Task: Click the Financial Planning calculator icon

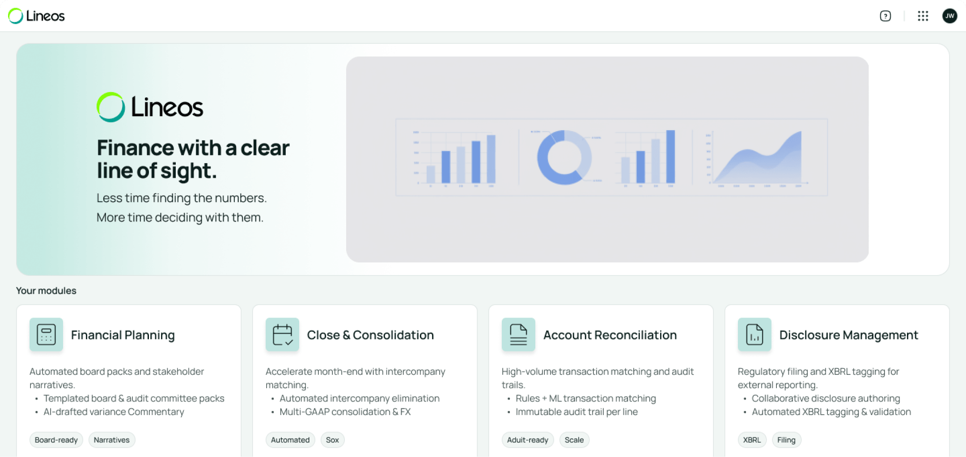Action: 46,334
